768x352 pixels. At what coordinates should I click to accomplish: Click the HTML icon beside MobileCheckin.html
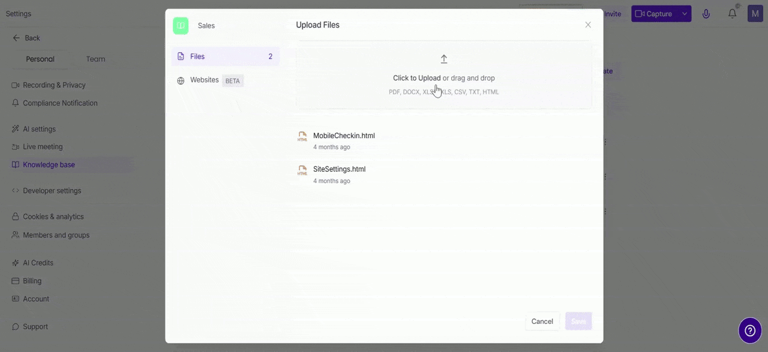coord(302,138)
